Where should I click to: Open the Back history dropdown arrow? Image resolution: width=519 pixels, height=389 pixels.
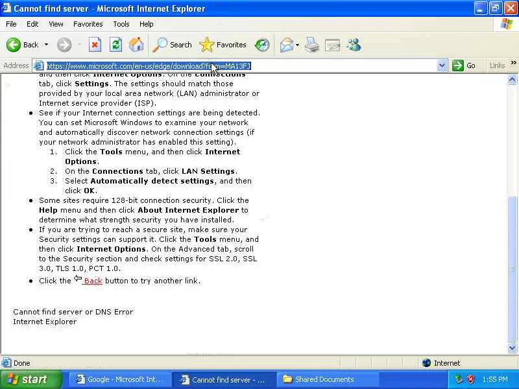pos(46,45)
